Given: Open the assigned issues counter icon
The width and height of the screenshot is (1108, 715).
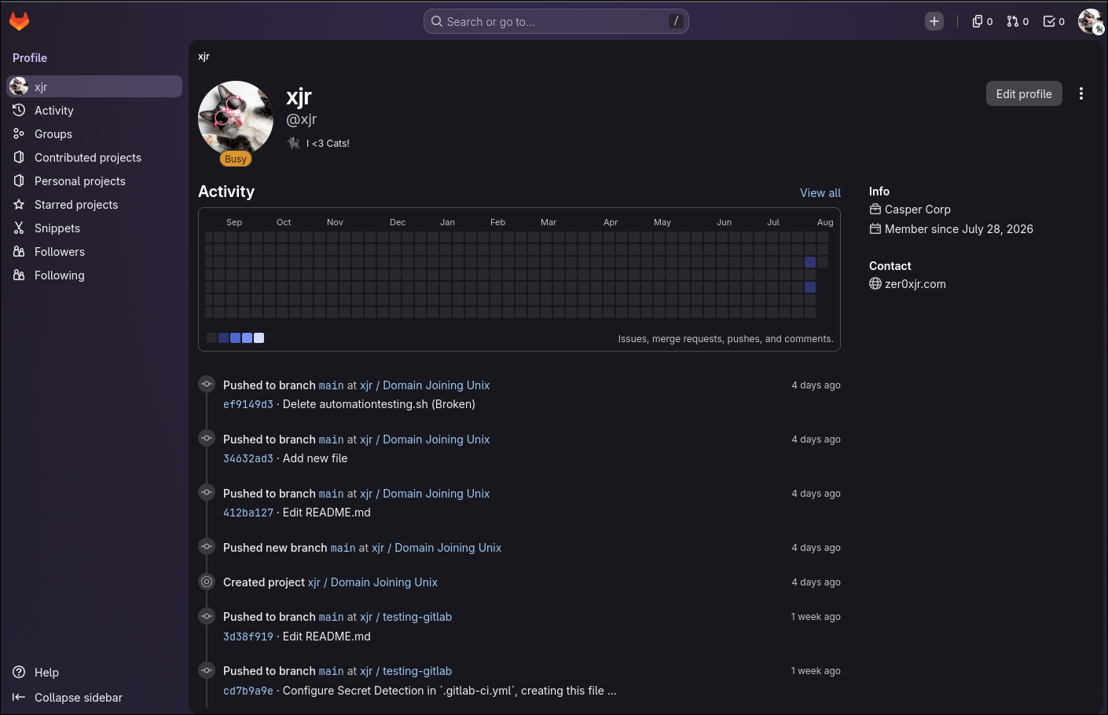Looking at the screenshot, I should pyautogui.click(x=982, y=21).
